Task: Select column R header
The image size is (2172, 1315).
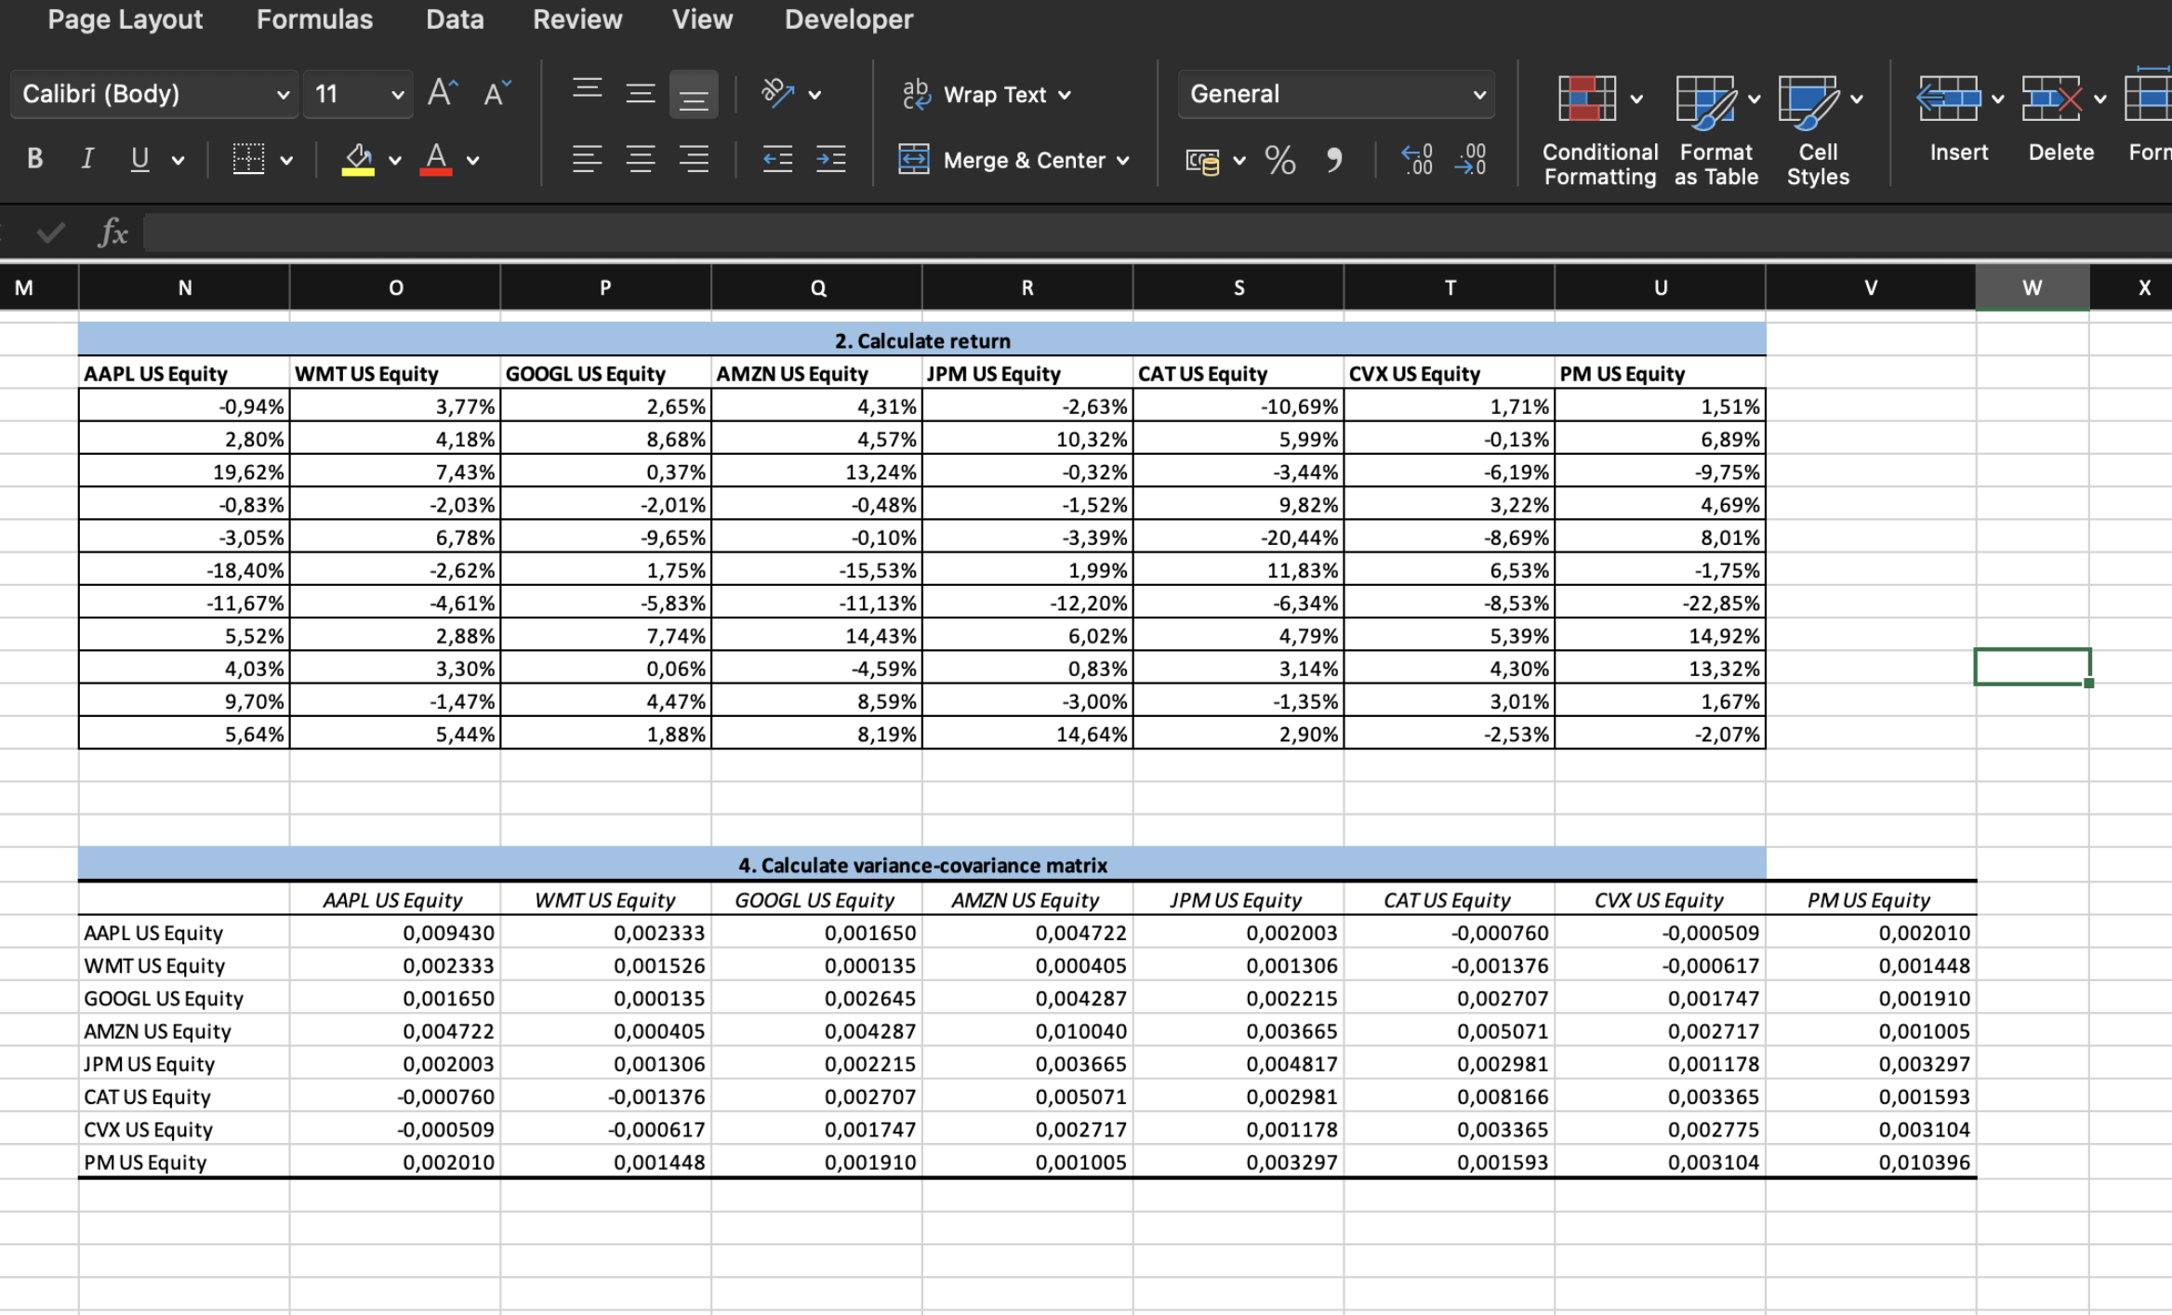Action: coord(1027,287)
